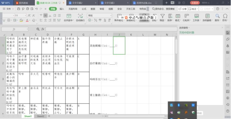Image resolution: width=231 pixels, height=119 pixels.
Task: Click the formula bar input field
Action: pyautogui.click(x=112, y=29)
